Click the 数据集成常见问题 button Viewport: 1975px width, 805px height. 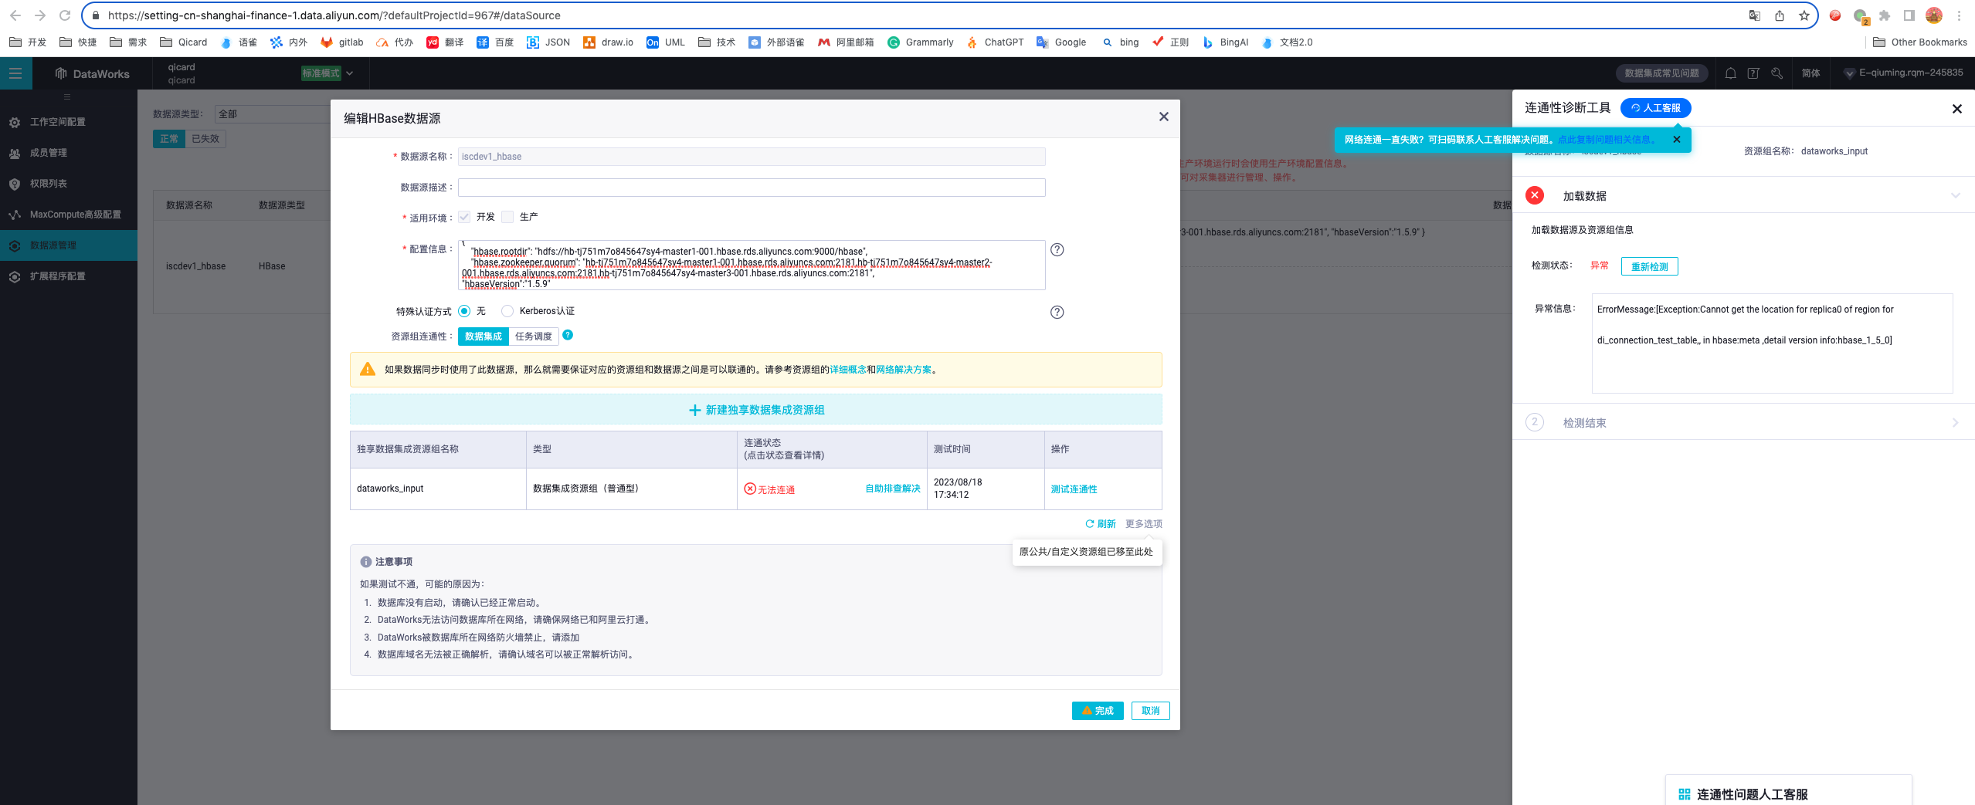tap(1661, 73)
